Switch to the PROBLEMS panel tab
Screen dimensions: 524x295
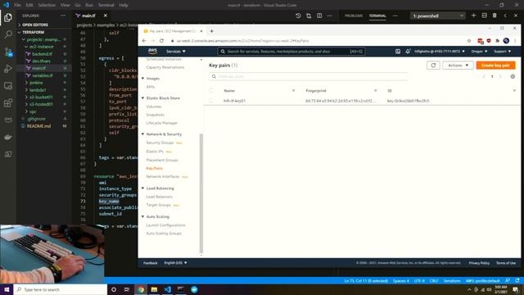[x=354, y=16]
